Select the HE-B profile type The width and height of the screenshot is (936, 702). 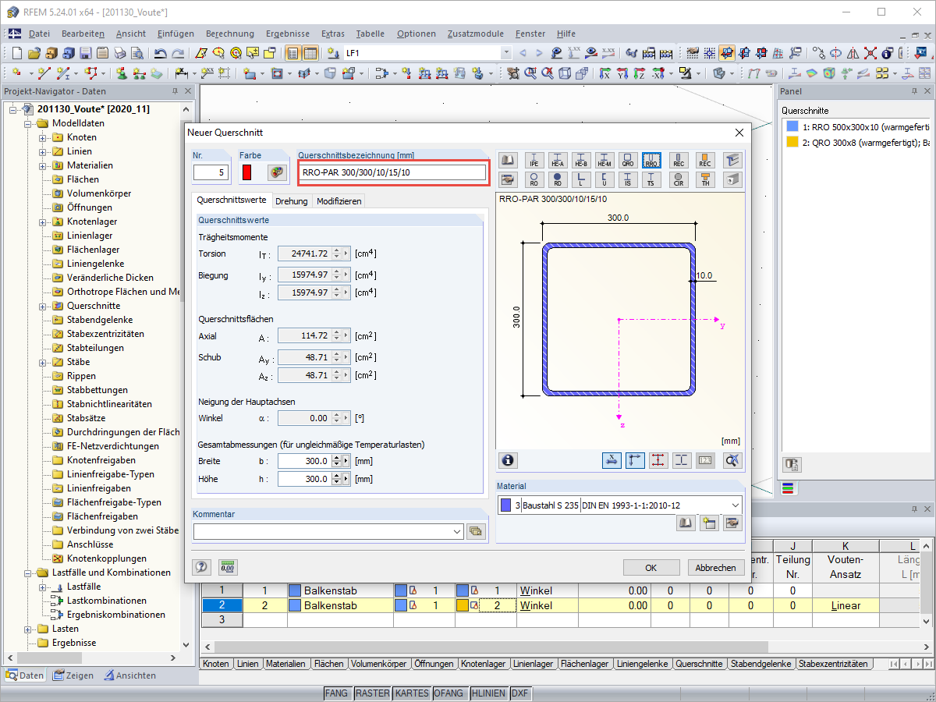[581, 160]
